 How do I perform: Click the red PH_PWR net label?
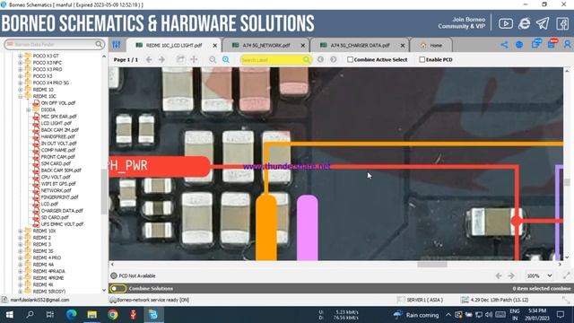point(160,166)
